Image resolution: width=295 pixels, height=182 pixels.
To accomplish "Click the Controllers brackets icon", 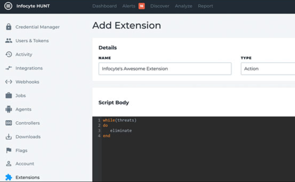I will point(9,123).
